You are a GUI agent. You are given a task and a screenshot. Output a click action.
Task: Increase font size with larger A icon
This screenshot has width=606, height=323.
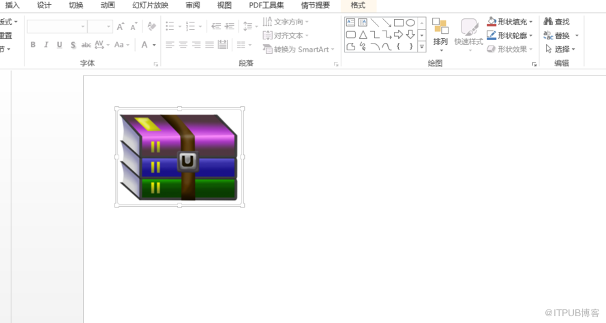(x=121, y=27)
